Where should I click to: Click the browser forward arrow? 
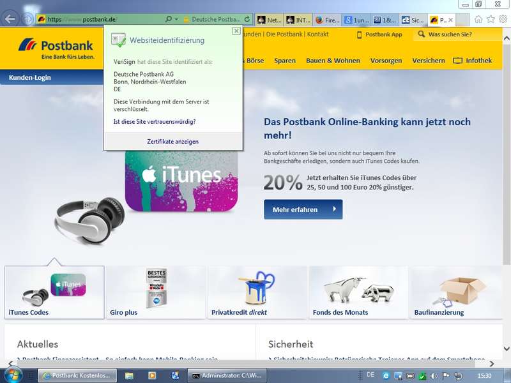click(27, 20)
